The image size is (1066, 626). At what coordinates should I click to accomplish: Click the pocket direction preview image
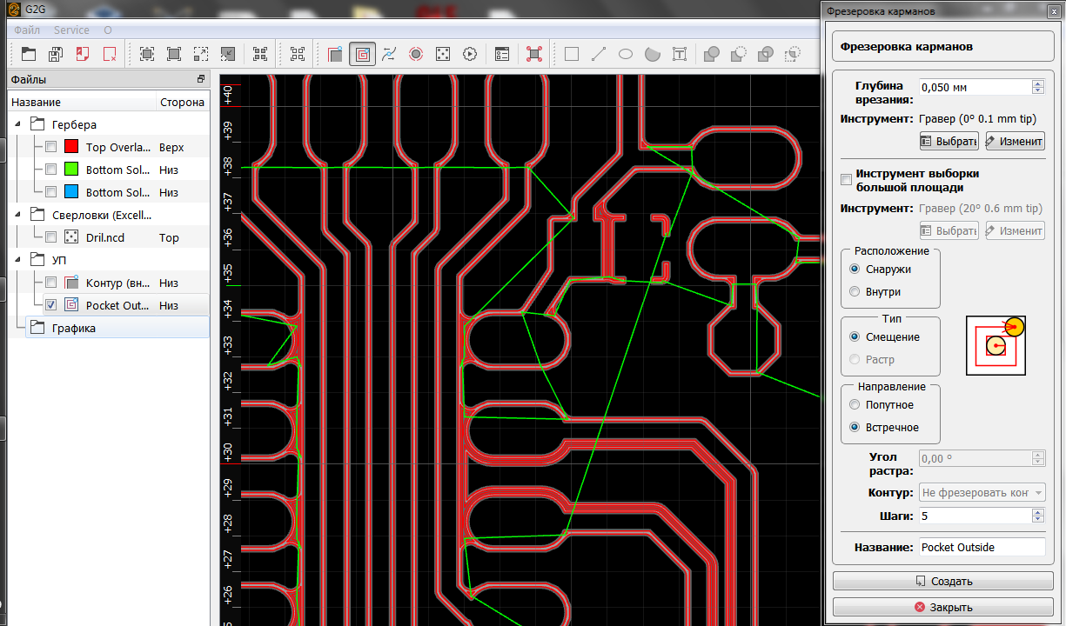(996, 346)
